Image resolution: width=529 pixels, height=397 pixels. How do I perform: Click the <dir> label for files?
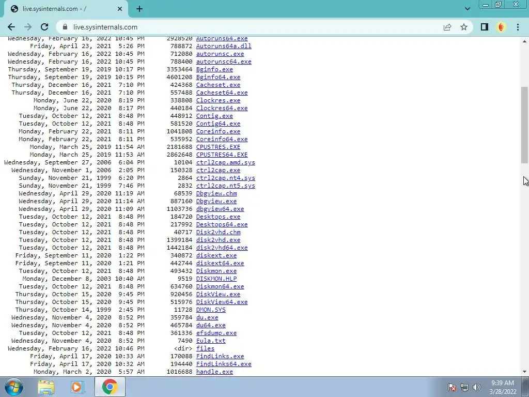tap(183, 349)
